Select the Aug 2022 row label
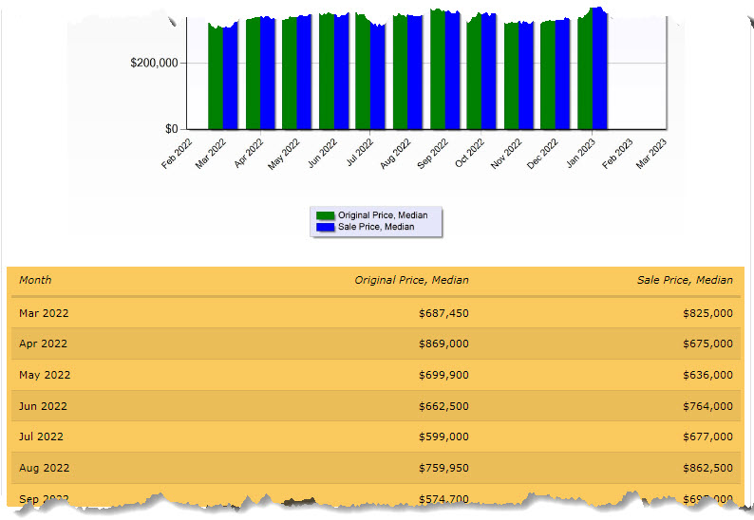This screenshot has height=520, width=754. 44,468
